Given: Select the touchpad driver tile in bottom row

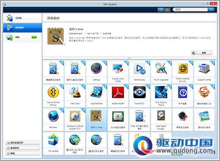Looking at the screenshot, I should click(118, 143).
